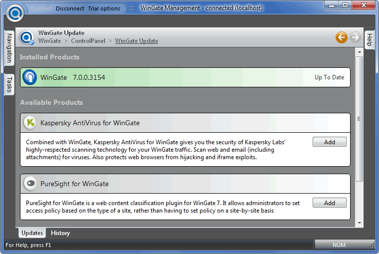
Task: Open Trial options in toolbar
Action: click(x=104, y=8)
